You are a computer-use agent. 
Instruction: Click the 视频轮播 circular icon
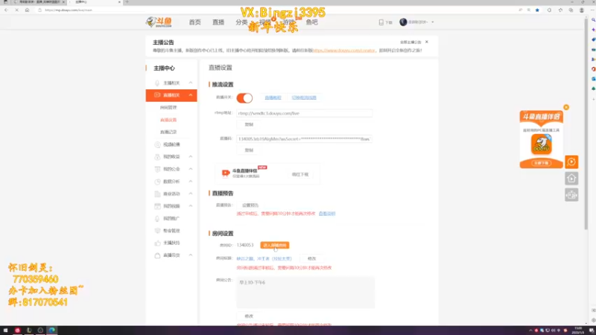pyautogui.click(x=157, y=144)
